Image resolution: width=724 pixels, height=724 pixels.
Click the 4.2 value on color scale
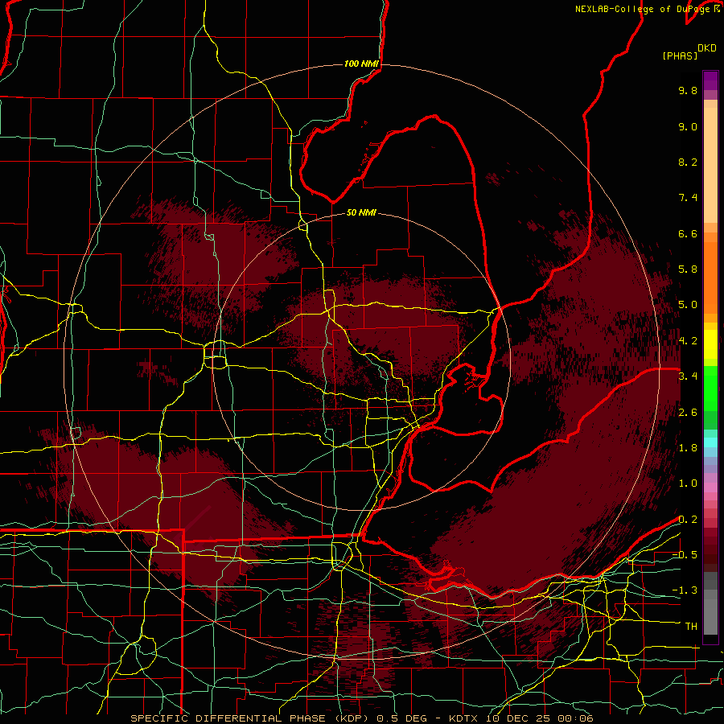[688, 341]
